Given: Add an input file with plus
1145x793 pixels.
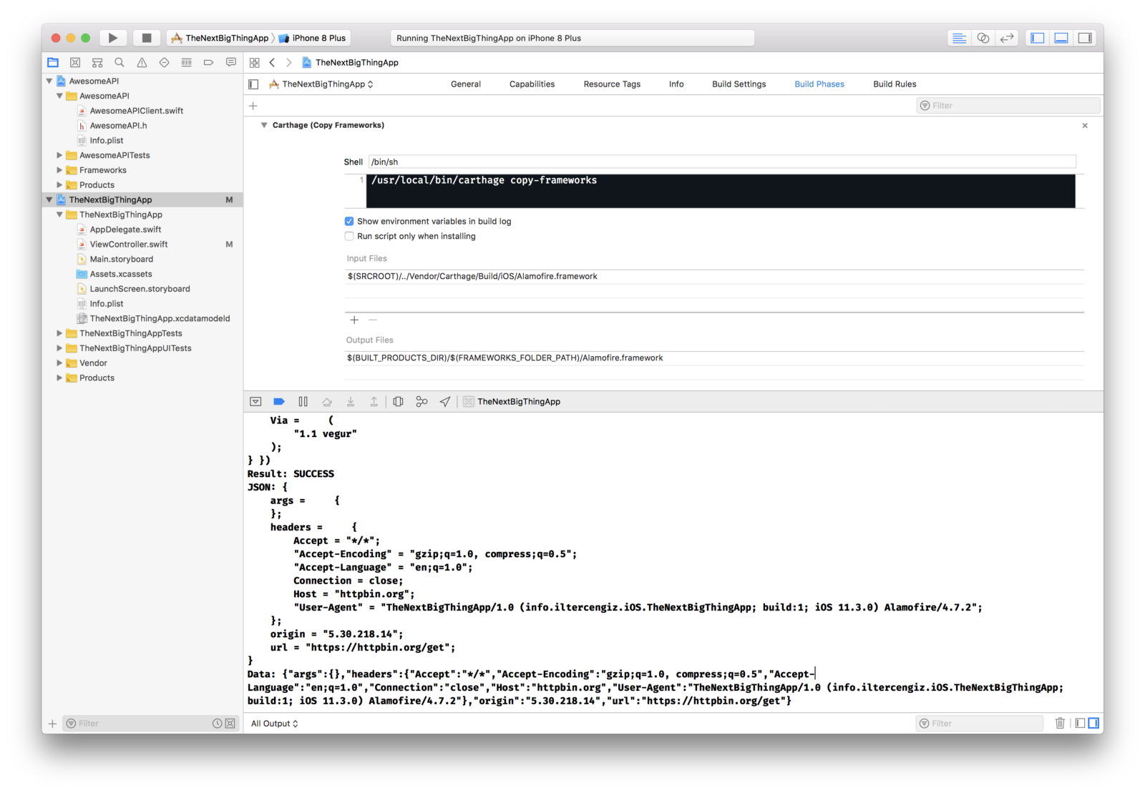Looking at the screenshot, I should 354,320.
